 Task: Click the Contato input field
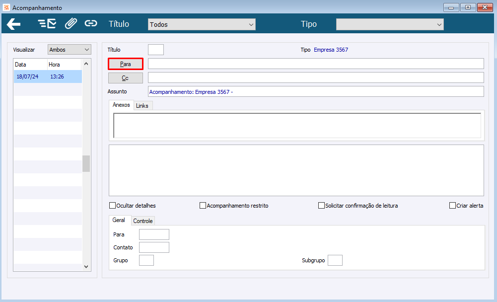pos(154,247)
